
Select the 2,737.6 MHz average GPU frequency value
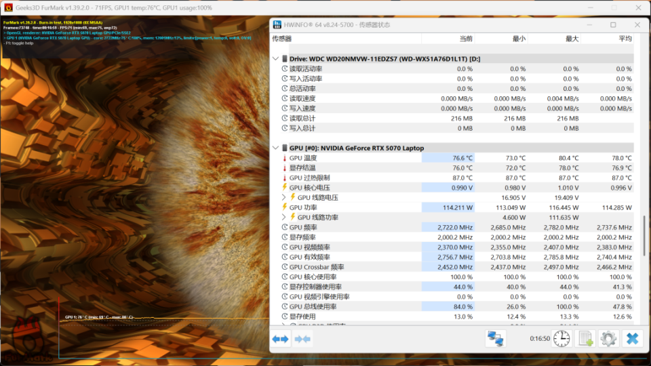[614, 228]
